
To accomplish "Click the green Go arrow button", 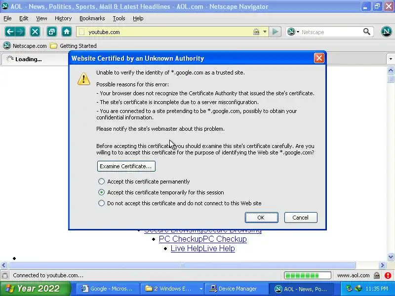I will (276, 32).
